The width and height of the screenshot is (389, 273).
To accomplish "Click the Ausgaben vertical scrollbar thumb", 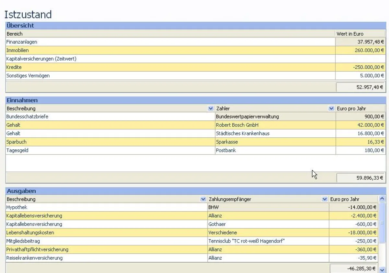I will pyautogui.click(x=382, y=223).
